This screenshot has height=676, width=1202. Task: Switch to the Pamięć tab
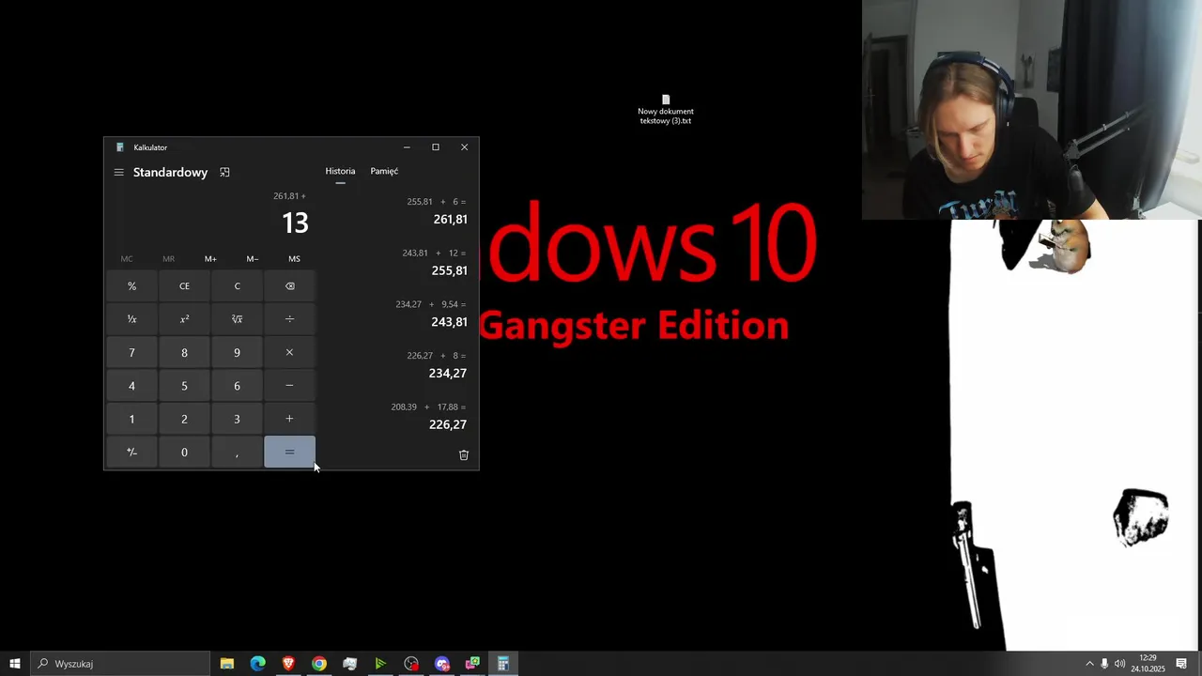[384, 171]
